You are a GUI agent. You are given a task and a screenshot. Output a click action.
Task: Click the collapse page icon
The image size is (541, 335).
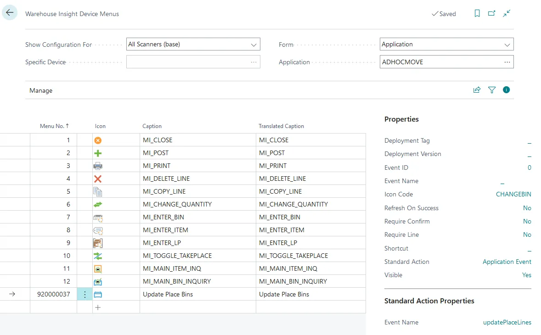507,14
